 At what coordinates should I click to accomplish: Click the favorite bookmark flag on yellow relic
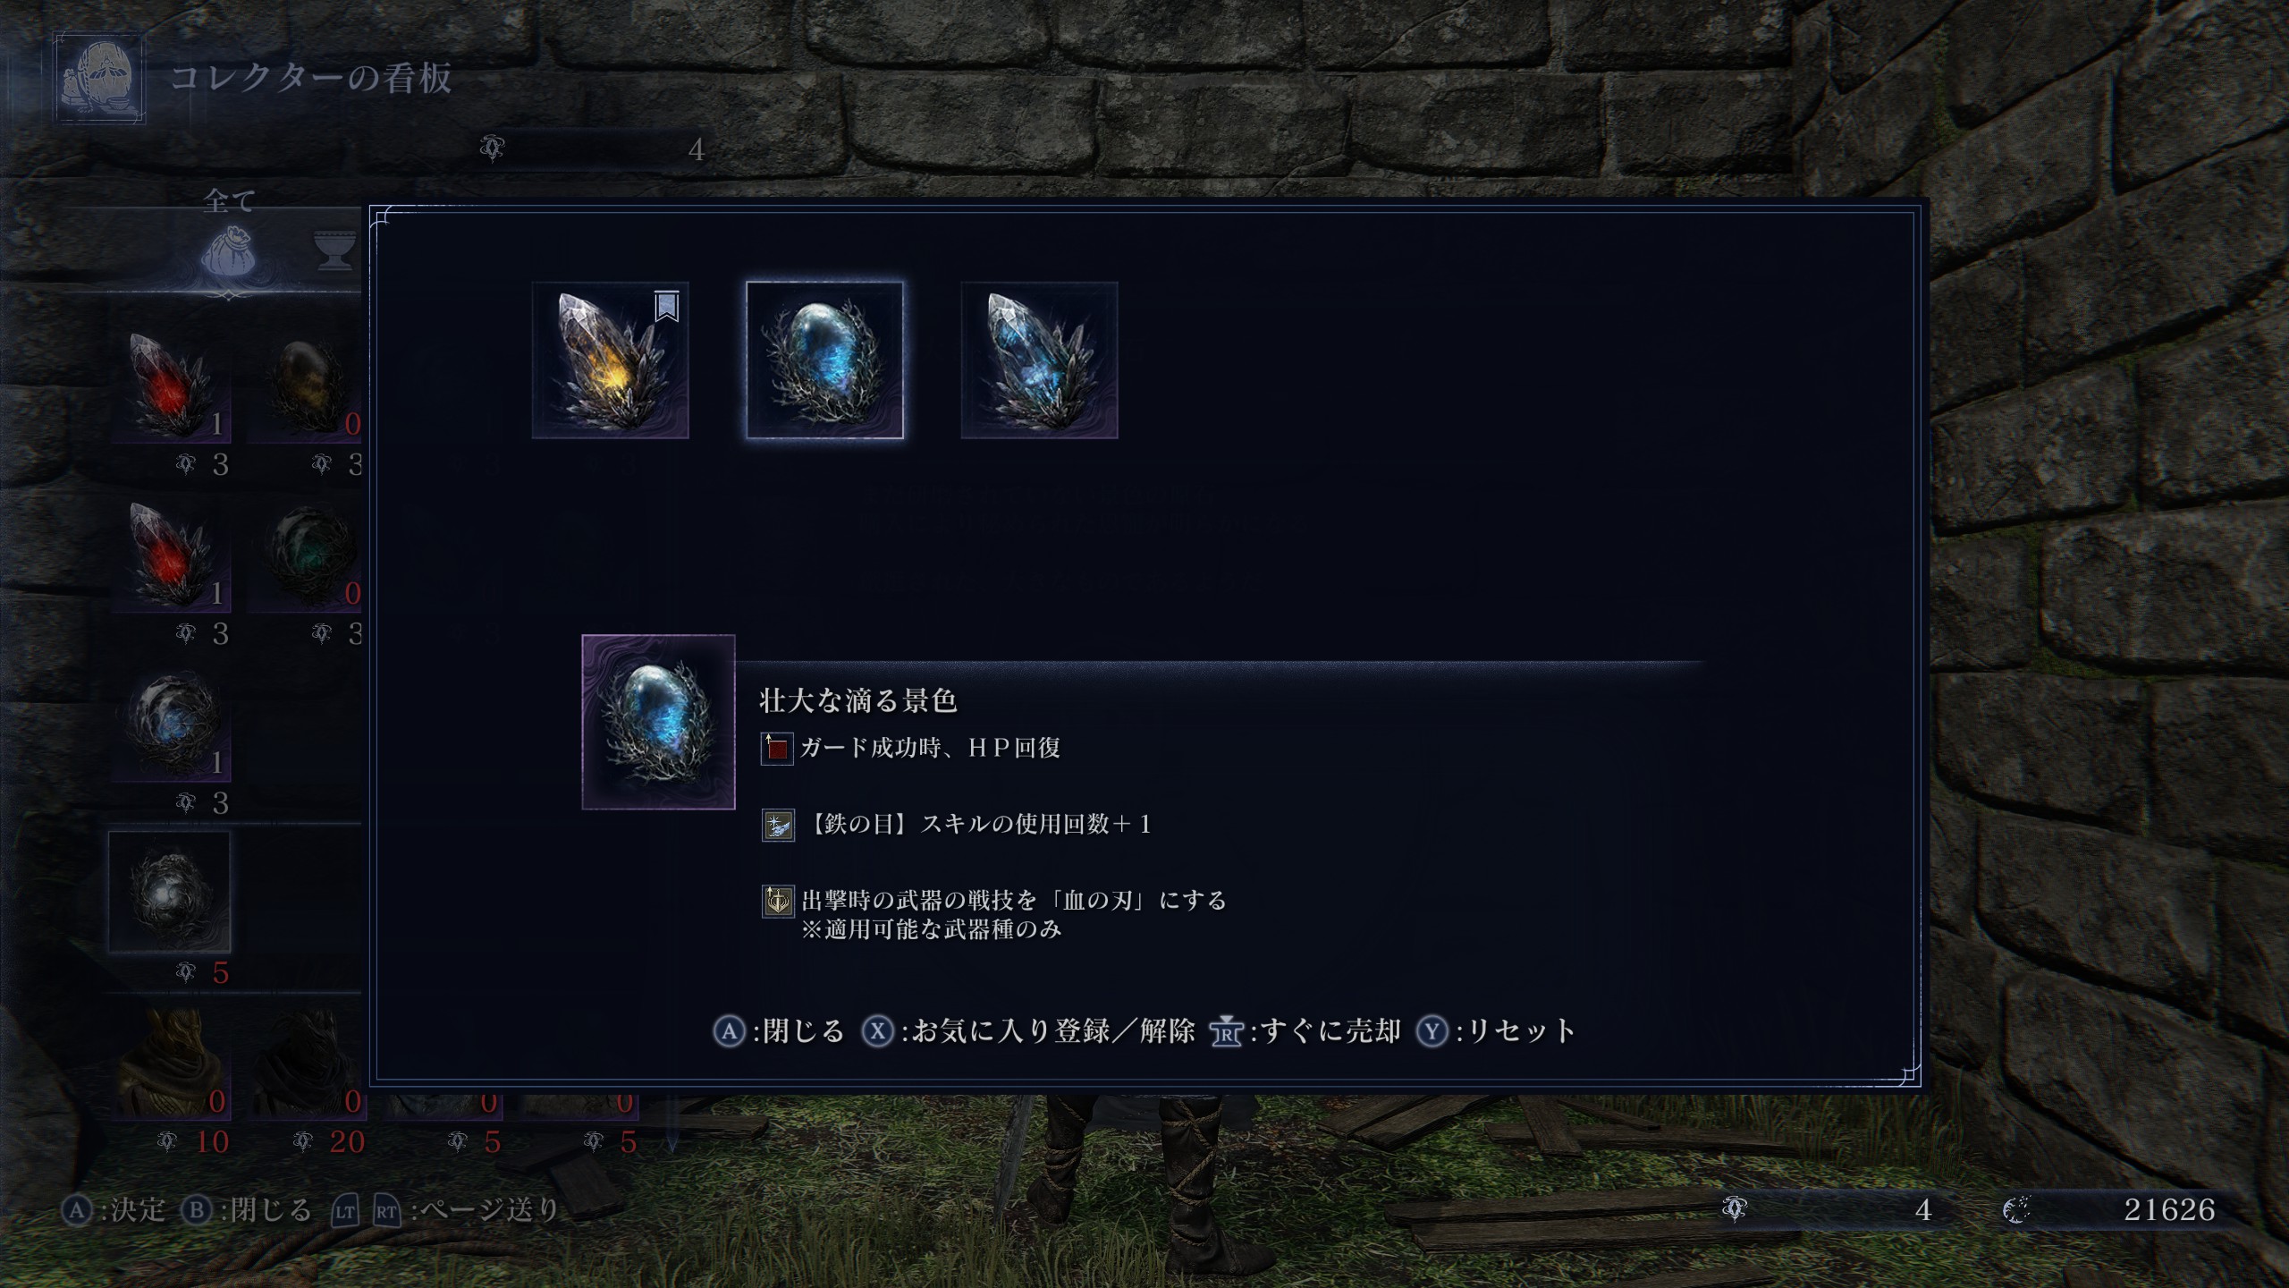pyautogui.click(x=667, y=306)
